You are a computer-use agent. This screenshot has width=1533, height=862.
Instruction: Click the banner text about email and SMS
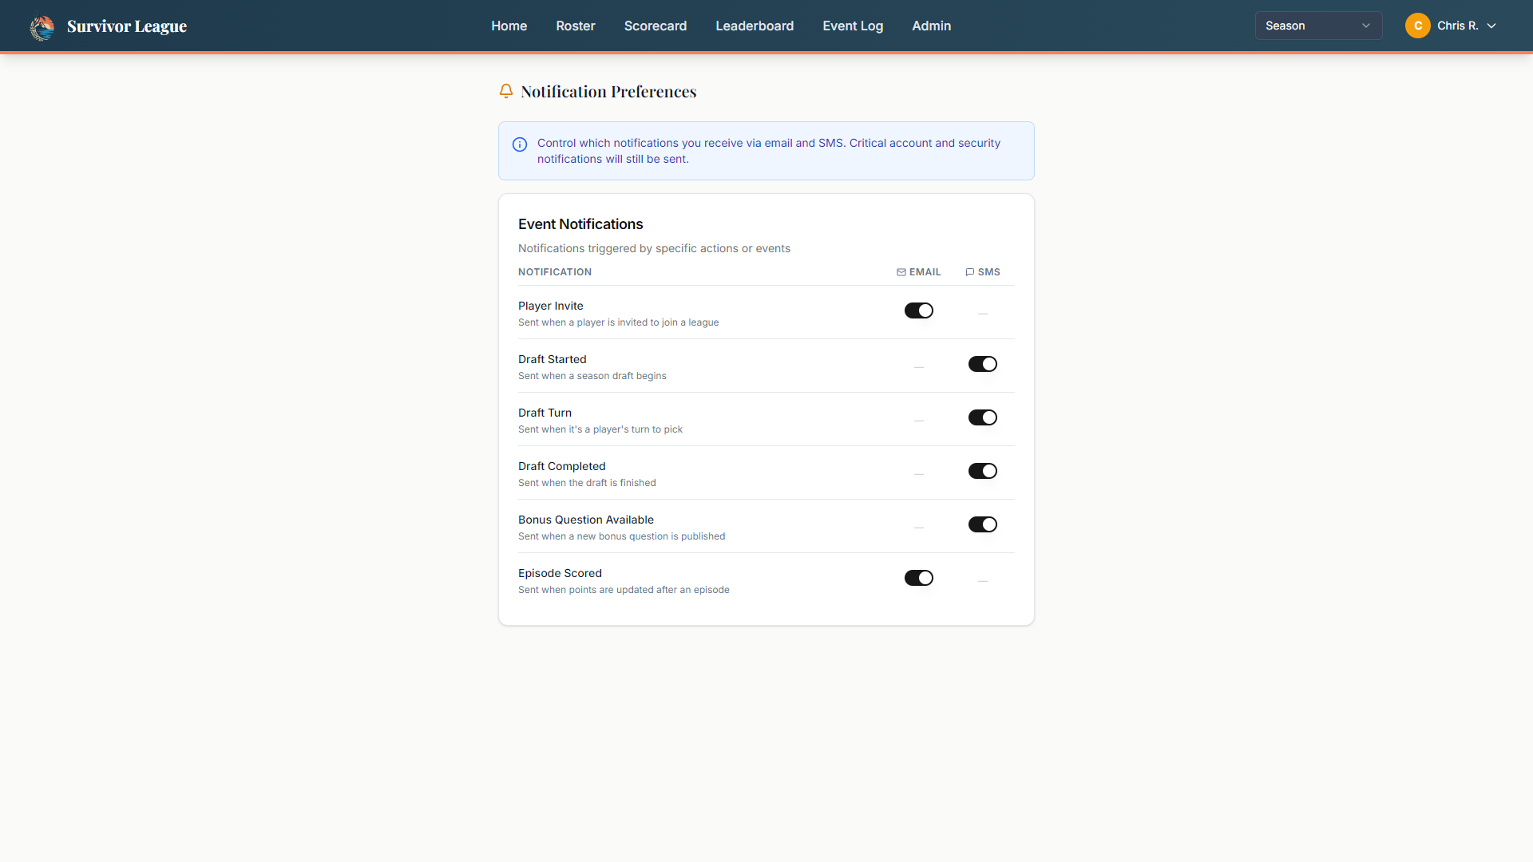click(769, 151)
